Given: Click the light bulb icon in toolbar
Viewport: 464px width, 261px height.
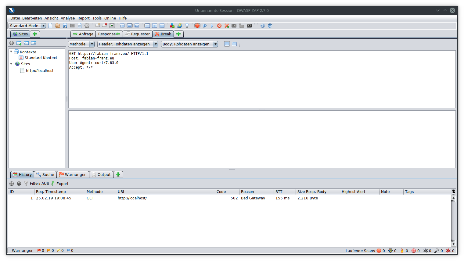Looking at the screenshot, I should pos(187,26).
